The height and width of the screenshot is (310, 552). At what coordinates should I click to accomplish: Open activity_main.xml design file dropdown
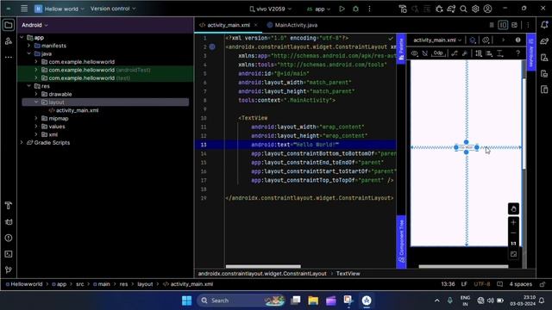tap(437, 40)
